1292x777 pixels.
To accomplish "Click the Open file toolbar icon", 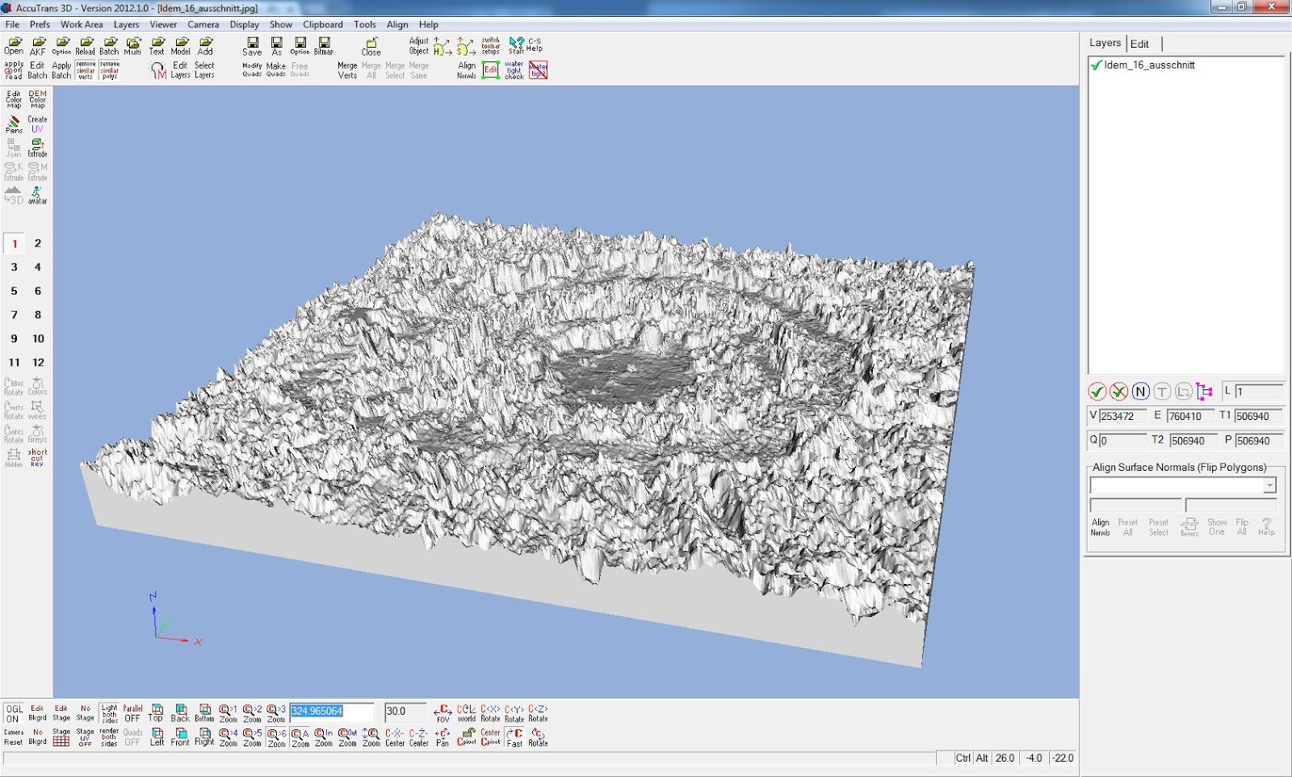I will [14, 45].
